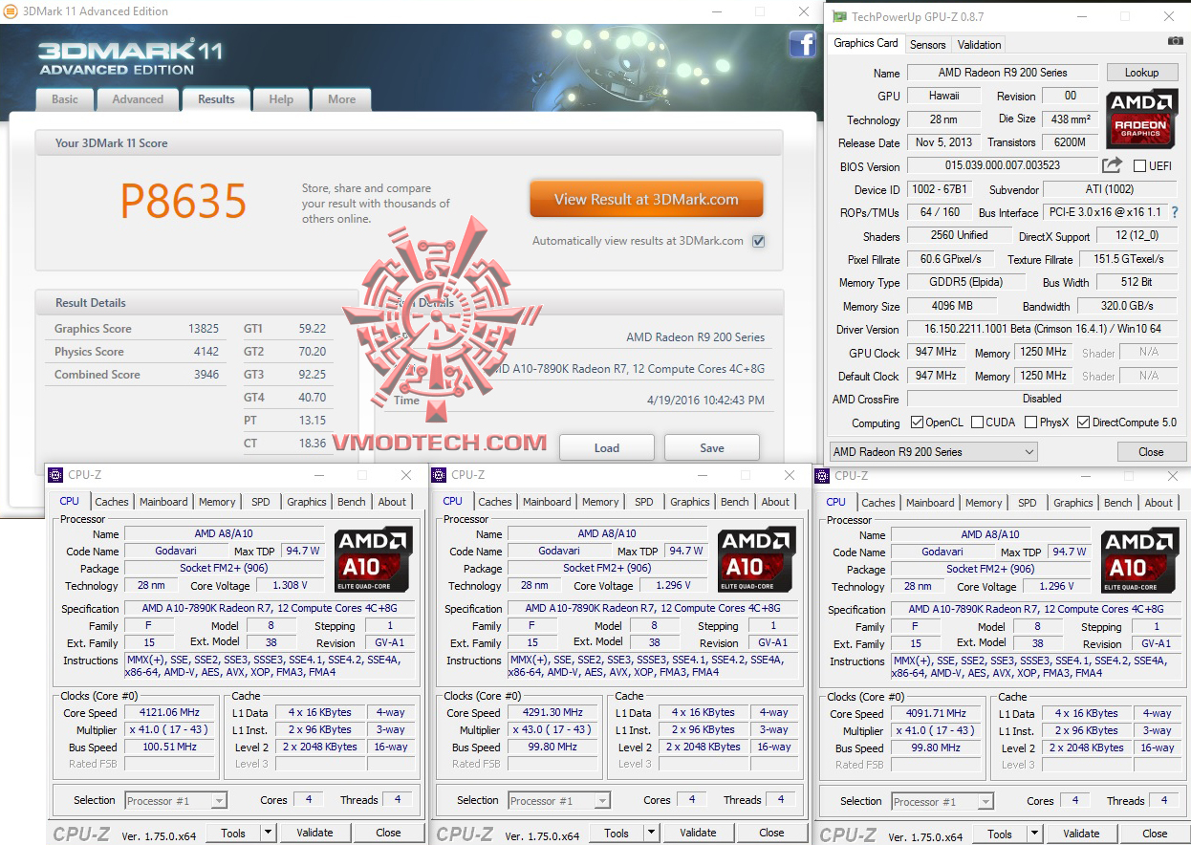This screenshot has height=845, width=1191.
Task: Click AMD A10 logo in left CPU-Z
Action: 374,559
